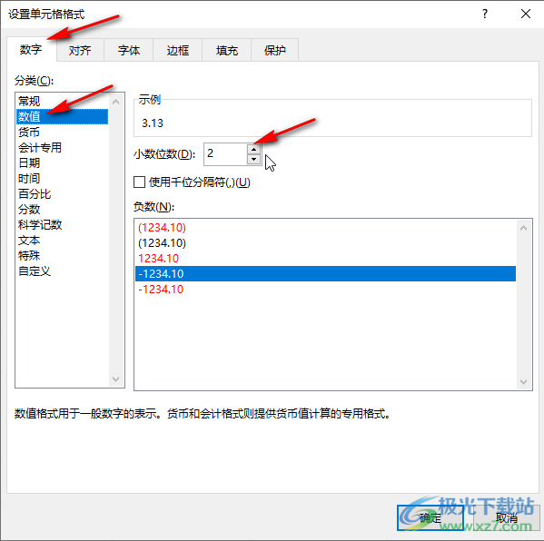544x541 pixels.
Task: Choose the 货币 category
Action: click(63, 132)
